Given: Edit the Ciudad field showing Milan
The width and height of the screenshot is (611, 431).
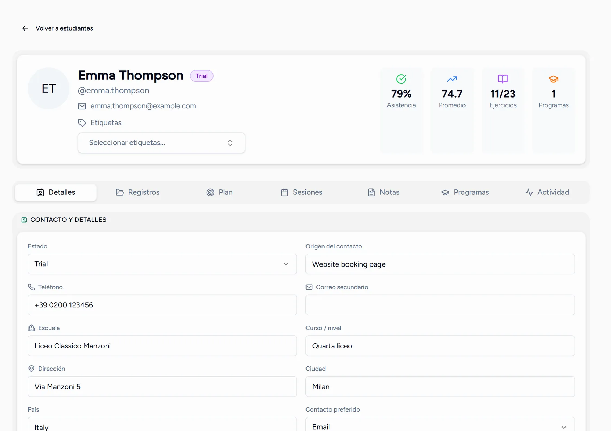Looking at the screenshot, I should tap(440, 387).
